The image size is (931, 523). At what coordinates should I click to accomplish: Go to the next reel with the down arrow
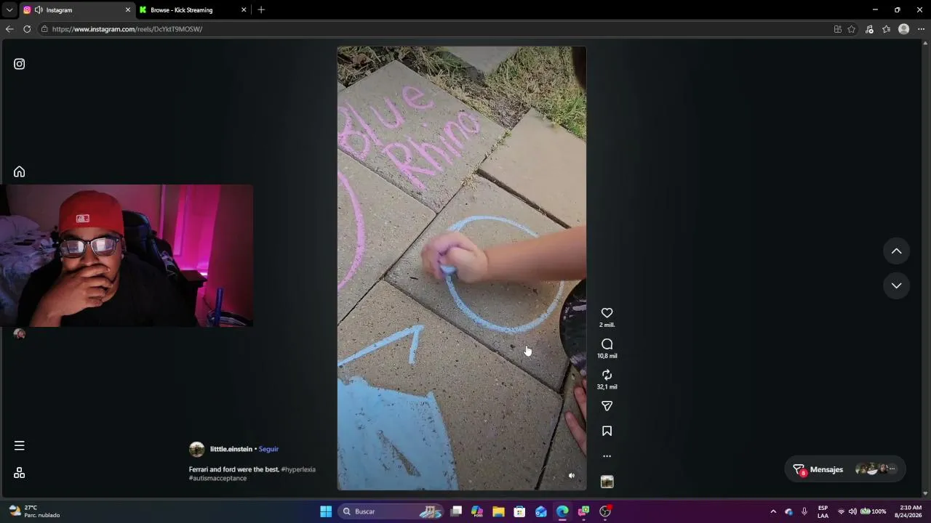[x=896, y=285]
